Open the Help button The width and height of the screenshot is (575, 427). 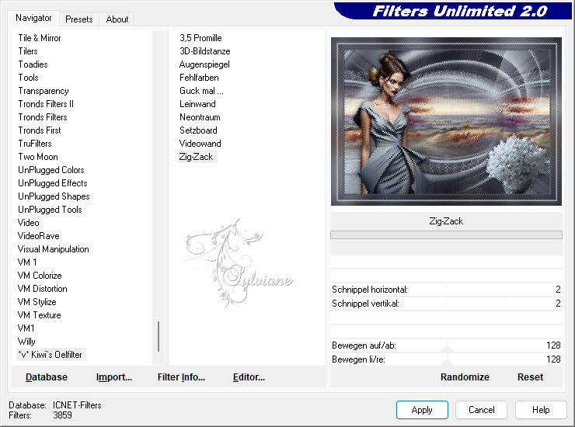point(541,410)
